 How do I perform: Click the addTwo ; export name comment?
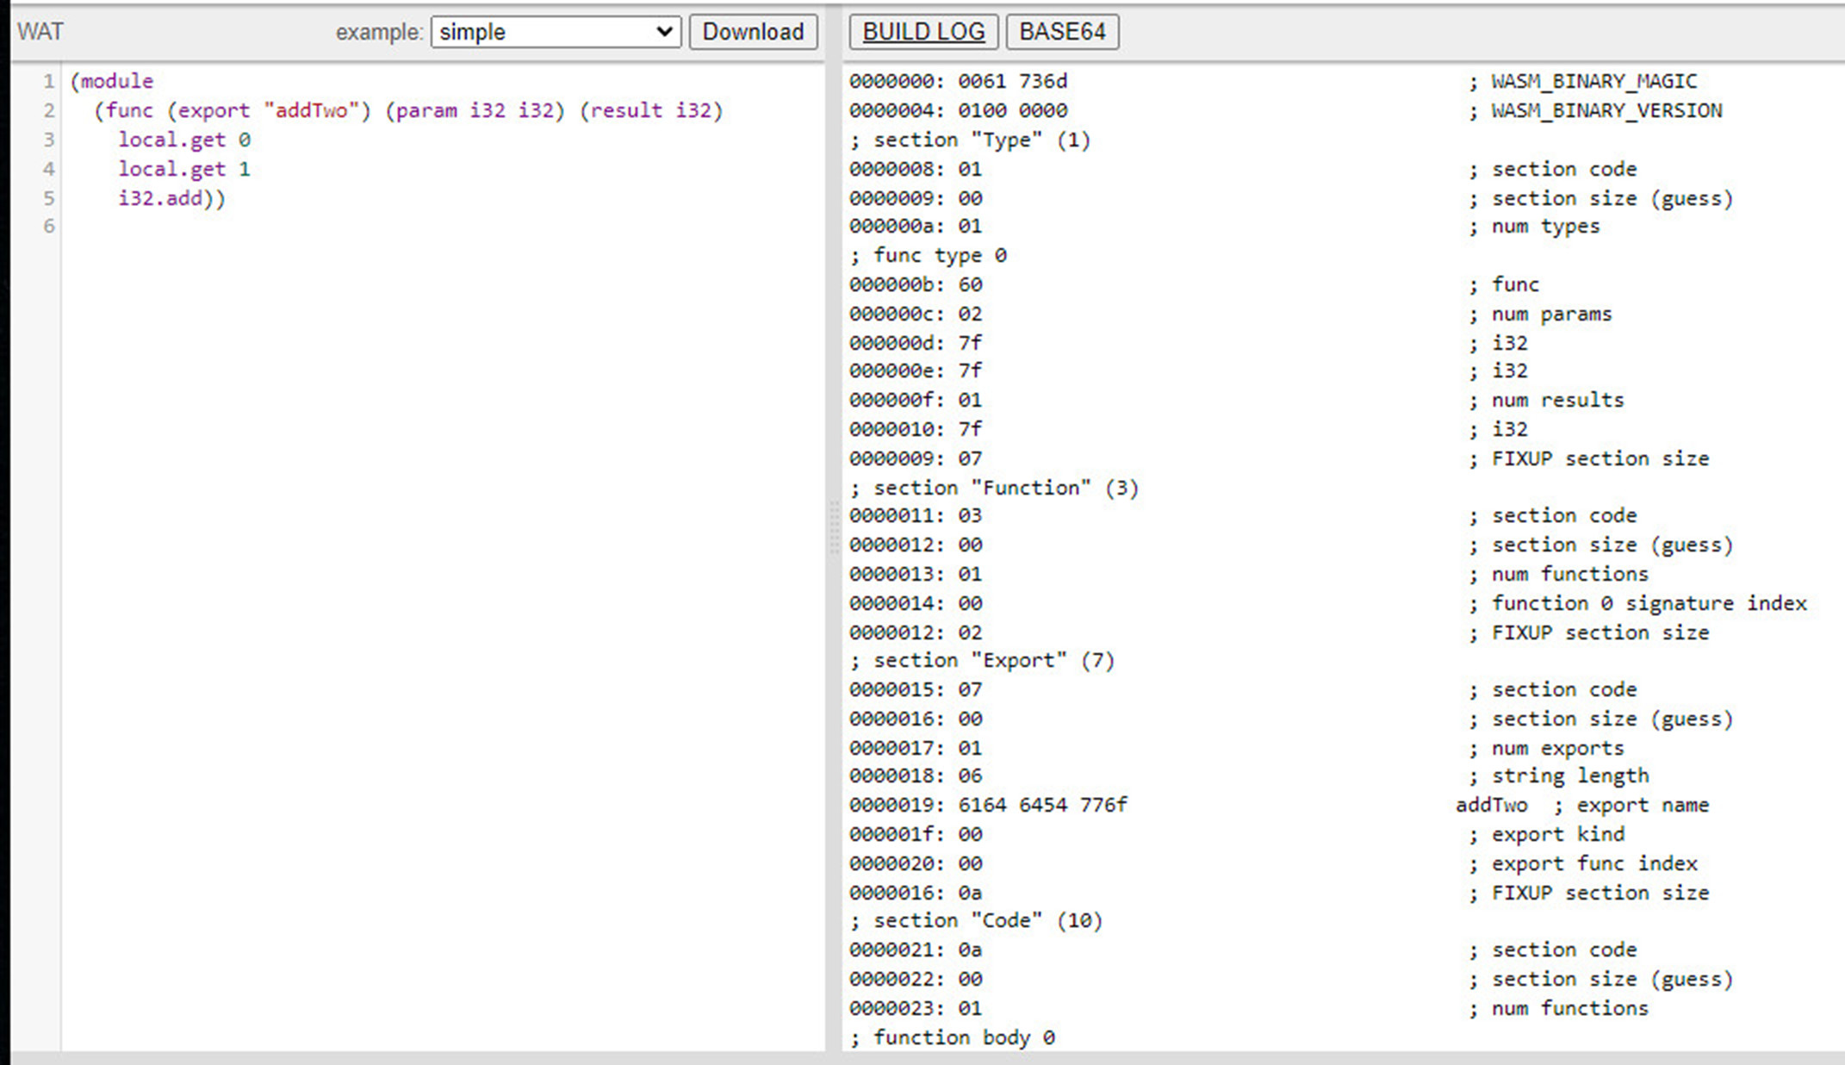pyautogui.click(x=1582, y=806)
